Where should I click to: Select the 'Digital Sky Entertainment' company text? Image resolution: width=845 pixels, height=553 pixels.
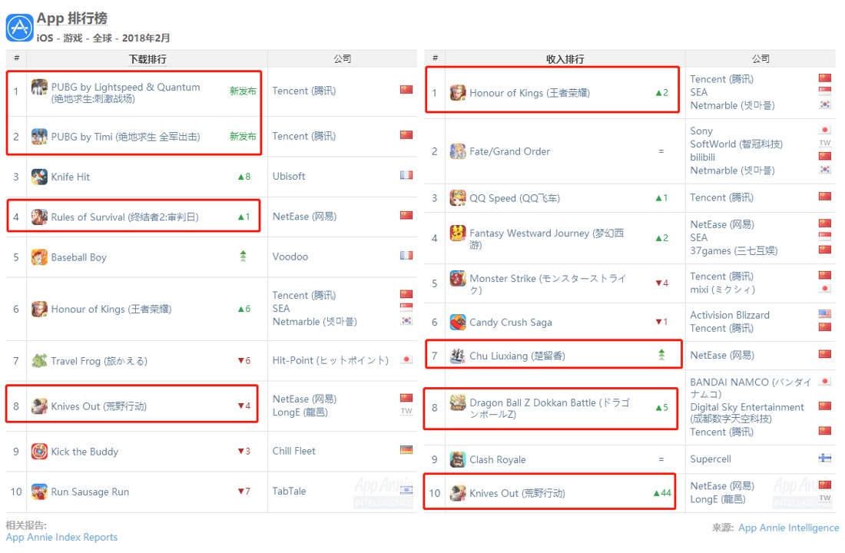click(x=747, y=407)
